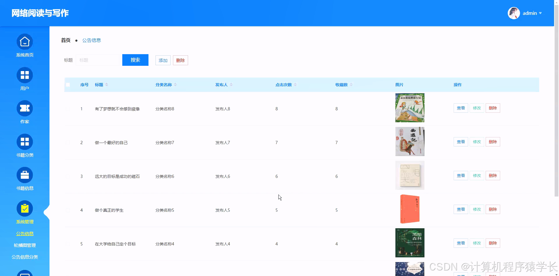Click 修改 for 做个真正的学生
Viewport: 559px width, 276px height.
(477, 209)
